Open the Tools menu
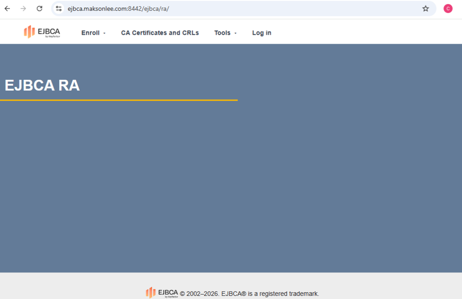The width and height of the screenshot is (462, 299). coord(222,33)
